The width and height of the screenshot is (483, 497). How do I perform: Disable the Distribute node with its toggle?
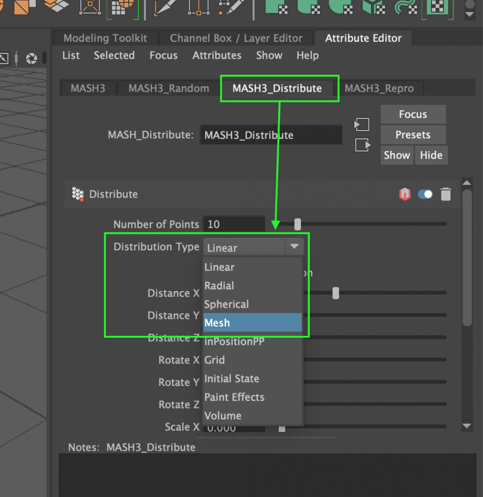tap(425, 194)
